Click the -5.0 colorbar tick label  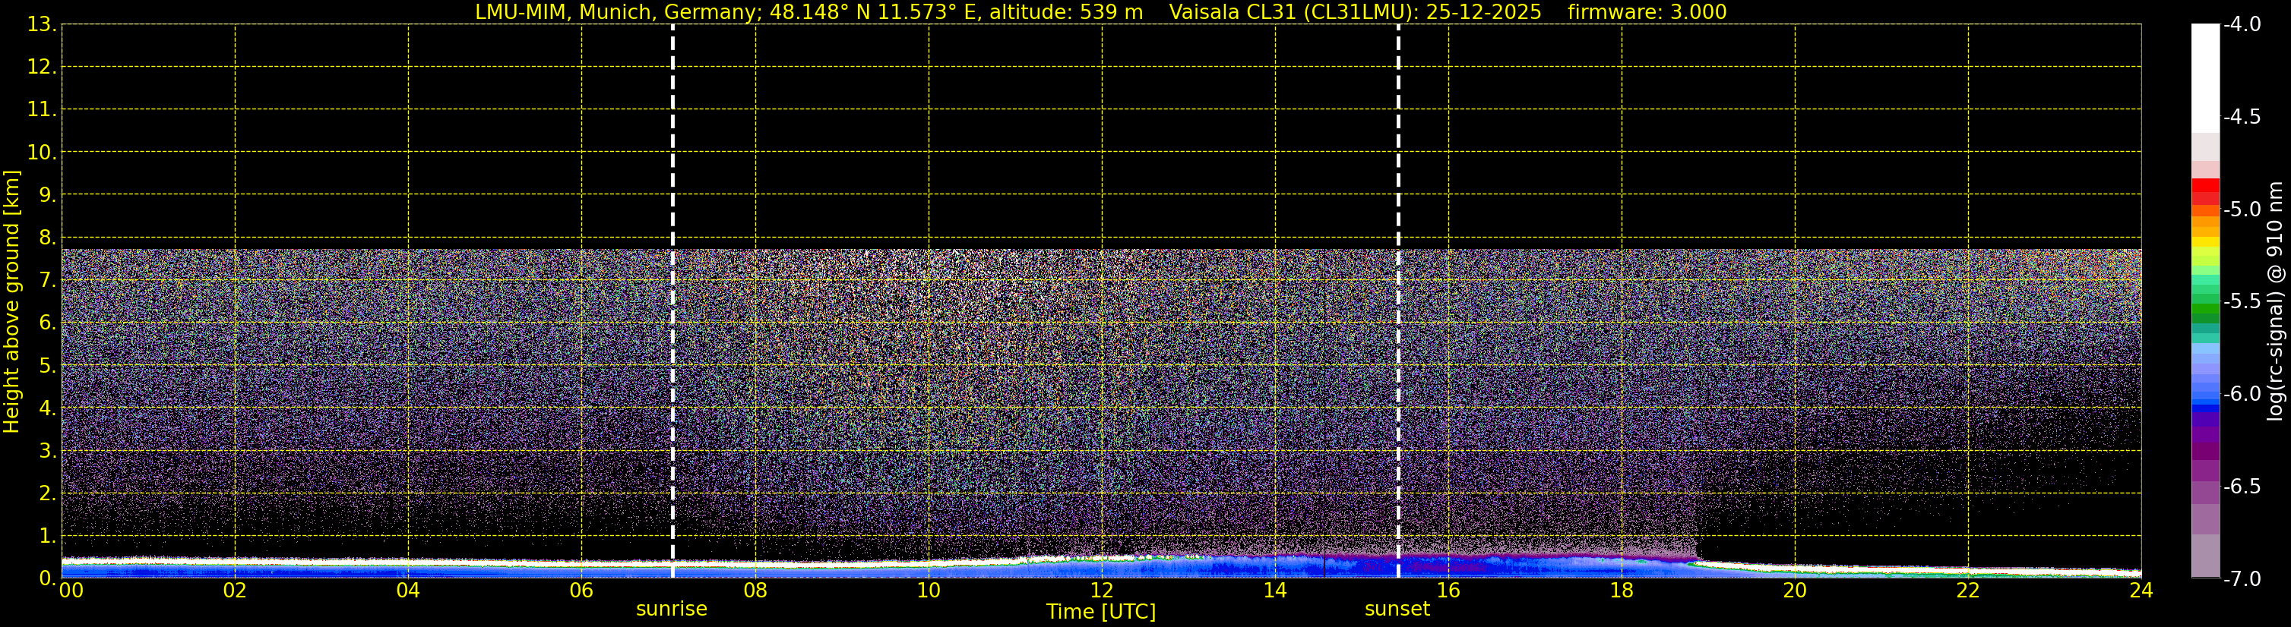pos(2241,210)
